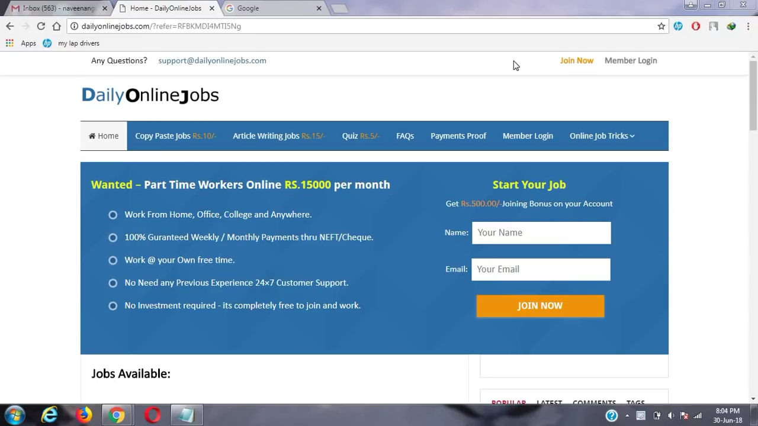Close the Inbox Gmail tab
Viewport: 758px width, 426px height.
[105, 8]
